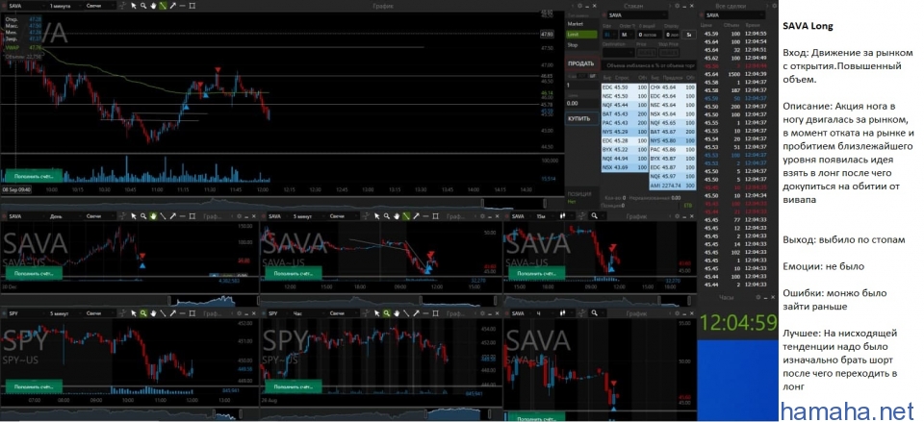The width and height of the screenshot is (924, 422).
Task: Select hand tool in SPY 5-minute chart
Action: point(153,313)
